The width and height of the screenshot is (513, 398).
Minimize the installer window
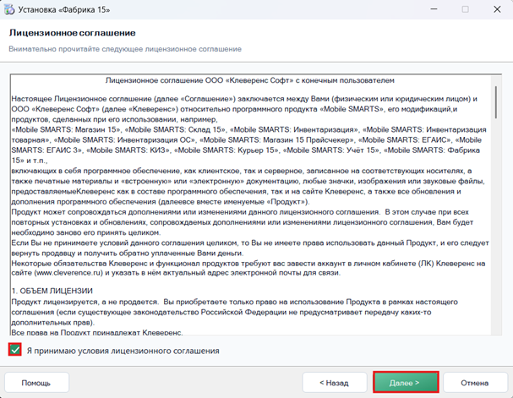434,9
